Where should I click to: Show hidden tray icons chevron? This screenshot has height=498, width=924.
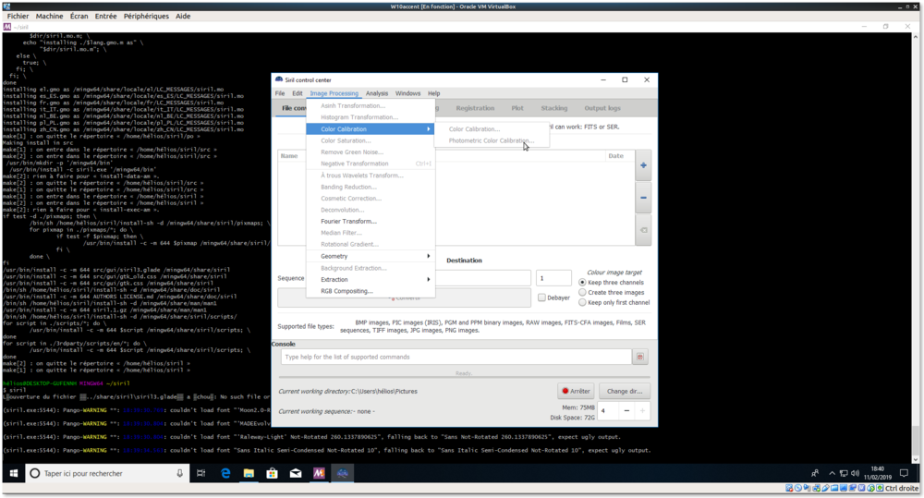pos(832,473)
